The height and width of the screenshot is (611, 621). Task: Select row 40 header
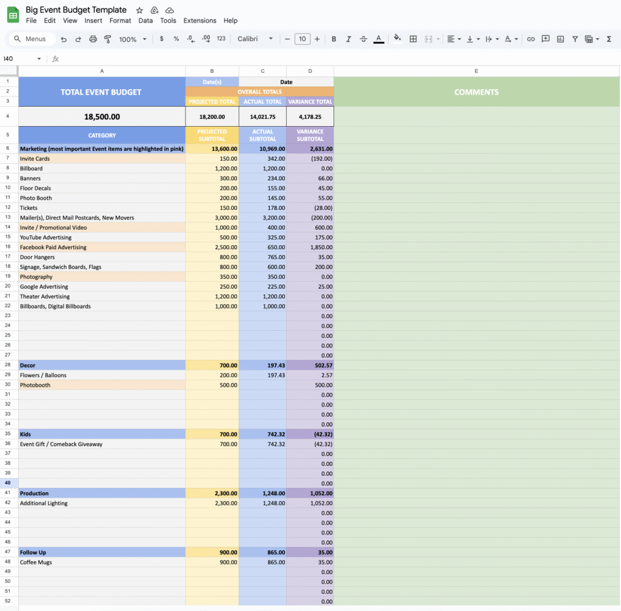click(x=8, y=482)
